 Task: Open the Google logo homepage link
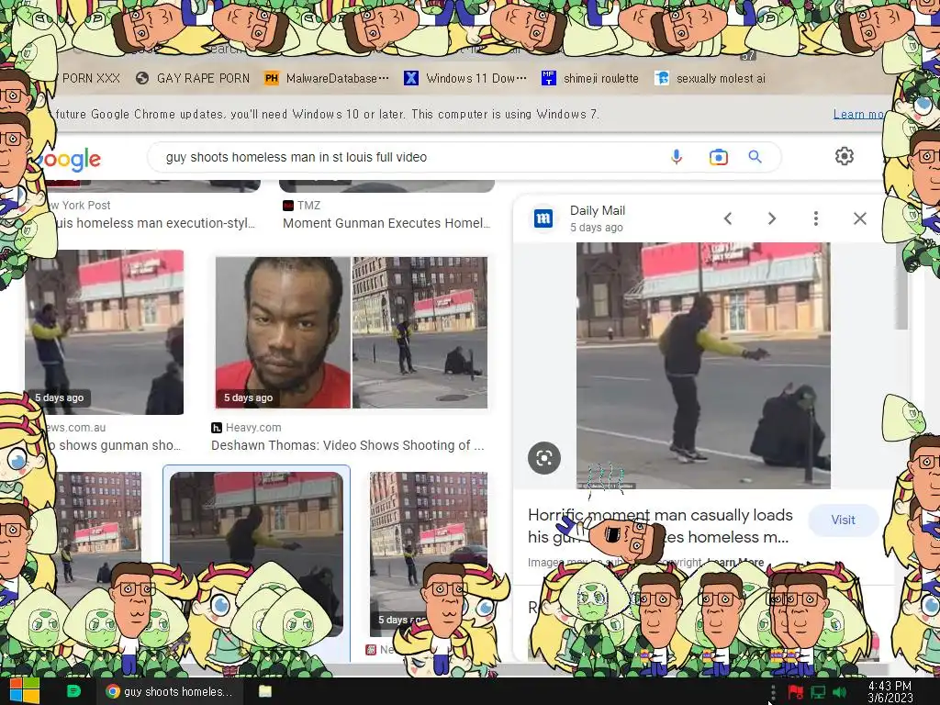coord(69,158)
